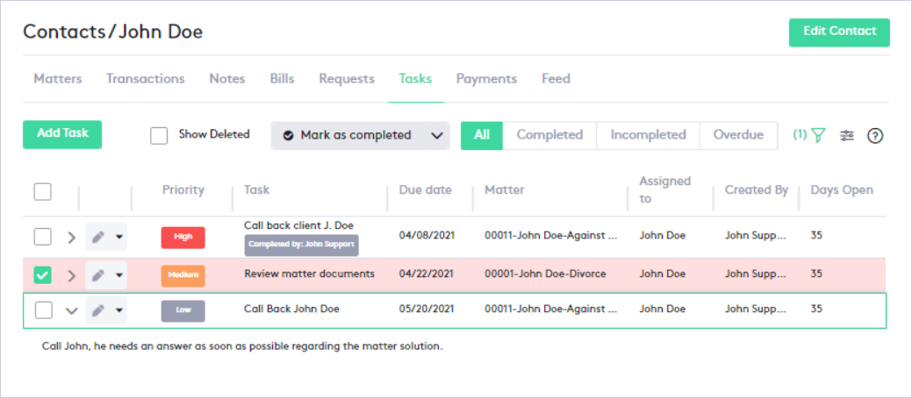Enable the Show Deleted checkbox
Viewport: 912px width, 398px height.
click(159, 135)
